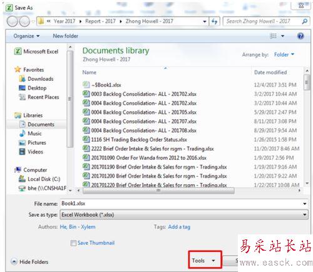Image resolution: width=313 pixels, height=272 pixels.
Task: Click the file list scroll-down arrow
Action: [x=307, y=183]
